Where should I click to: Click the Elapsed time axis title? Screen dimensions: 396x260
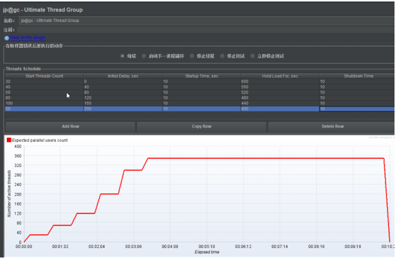(x=207, y=252)
